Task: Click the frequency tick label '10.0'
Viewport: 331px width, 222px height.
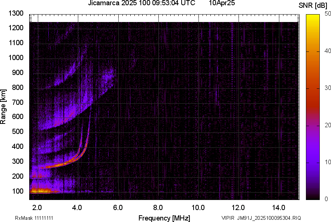Action: [198, 208]
